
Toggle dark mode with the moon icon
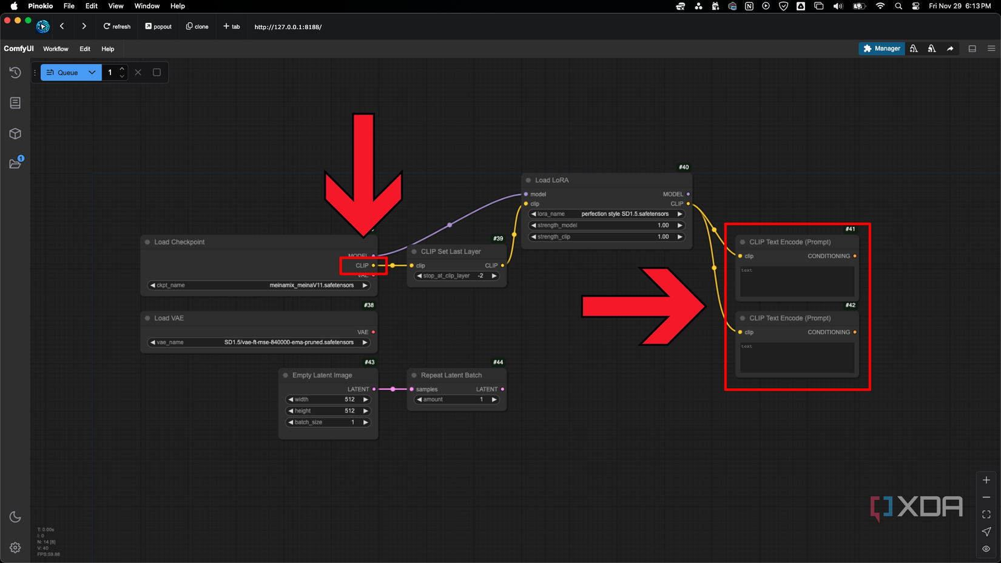click(15, 516)
